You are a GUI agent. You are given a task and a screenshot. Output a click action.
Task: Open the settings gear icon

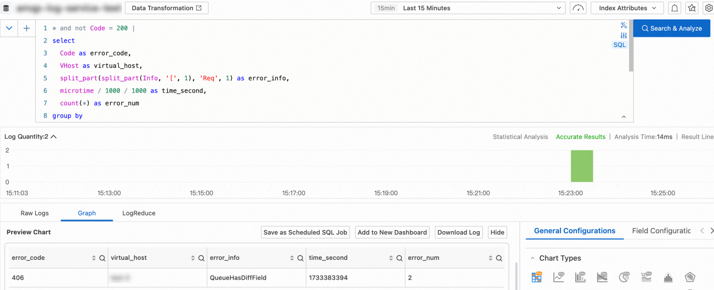click(x=708, y=8)
